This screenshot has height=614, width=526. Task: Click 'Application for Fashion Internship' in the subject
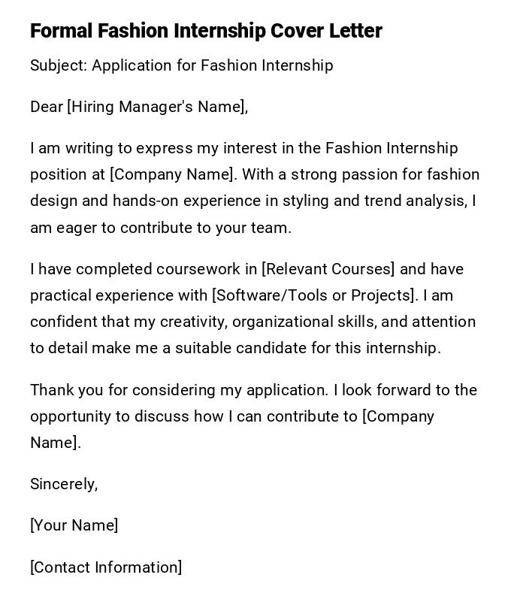(213, 66)
